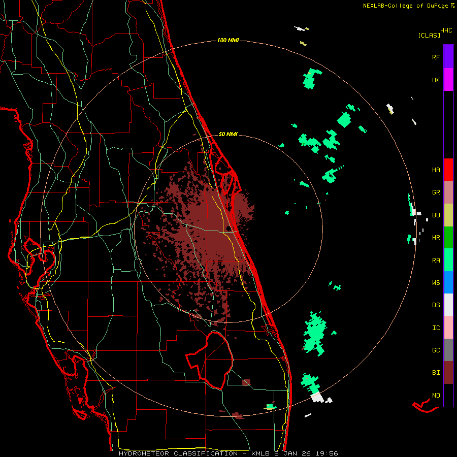Click the 'HHC' product code text
Screen dimensions: 457x457
(446, 30)
